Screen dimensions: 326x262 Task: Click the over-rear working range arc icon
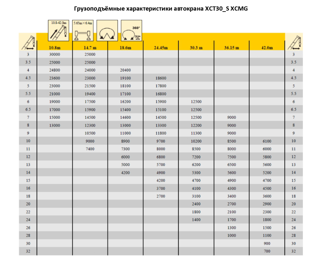pos(107,31)
